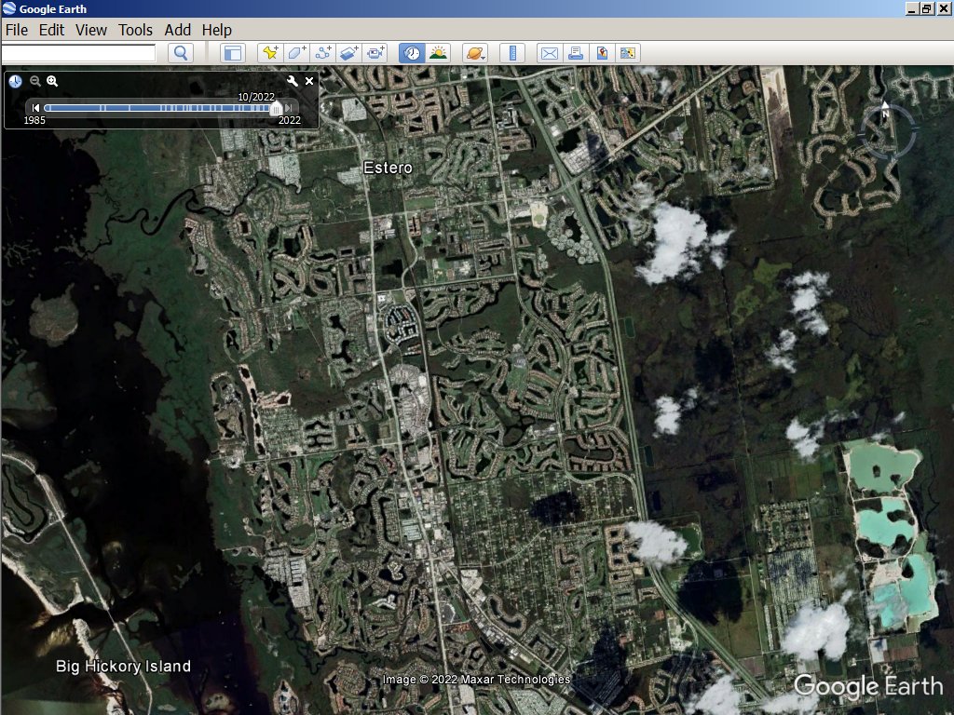Click the time slider thumb at 10/2022
The image size is (954, 715).
pos(275,109)
